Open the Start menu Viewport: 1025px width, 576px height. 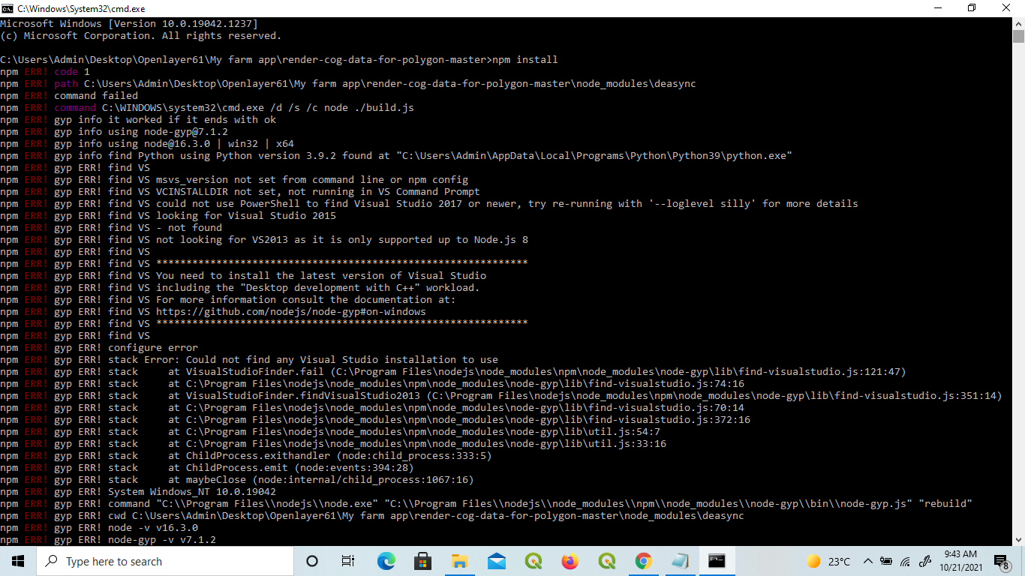[x=17, y=561]
